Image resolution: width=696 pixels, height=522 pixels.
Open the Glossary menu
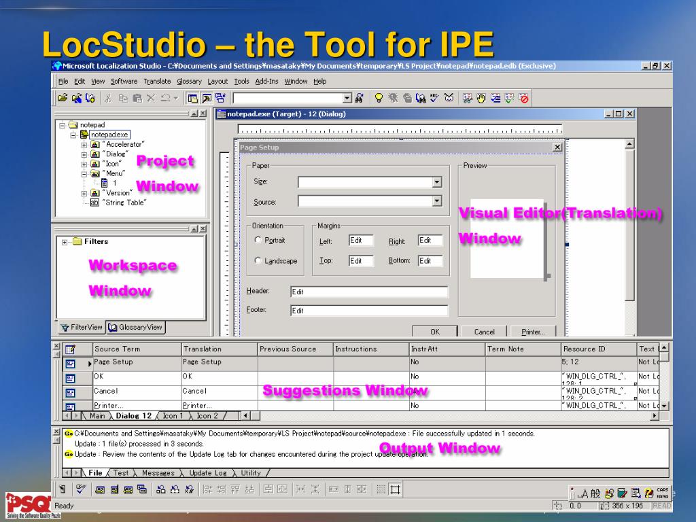(x=189, y=82)
